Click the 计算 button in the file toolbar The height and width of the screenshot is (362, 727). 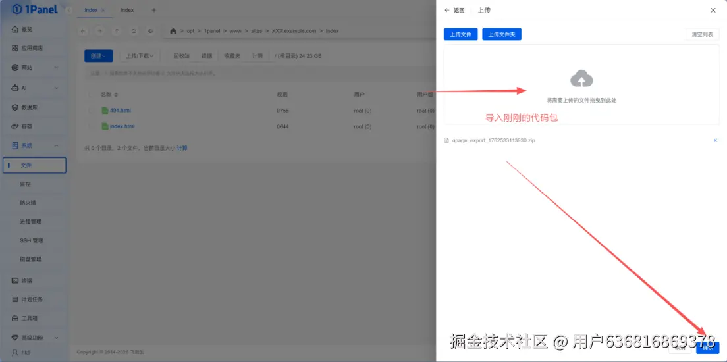point(257,56)
